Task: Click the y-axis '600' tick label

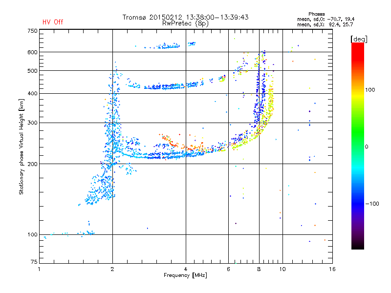Action: 32,52
